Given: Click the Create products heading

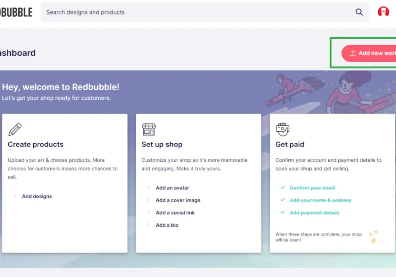Looking at the screenshot, I should tap(36, 144).
